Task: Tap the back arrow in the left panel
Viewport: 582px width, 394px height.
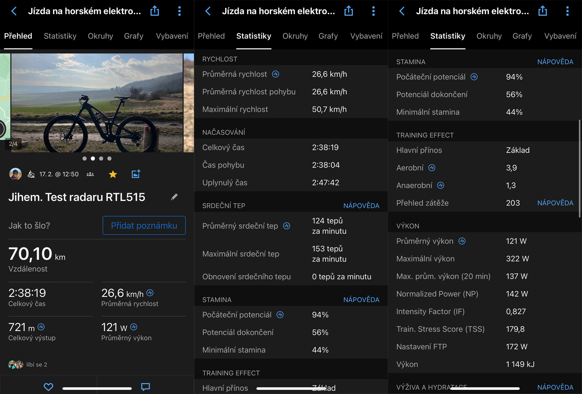Action: pyautogui.click(x=14, y=11)
